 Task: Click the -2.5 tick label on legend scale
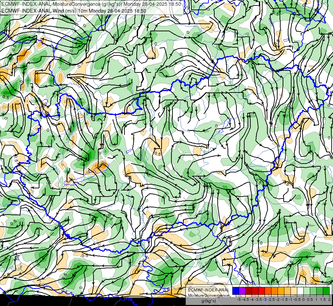tap(271, 300)
